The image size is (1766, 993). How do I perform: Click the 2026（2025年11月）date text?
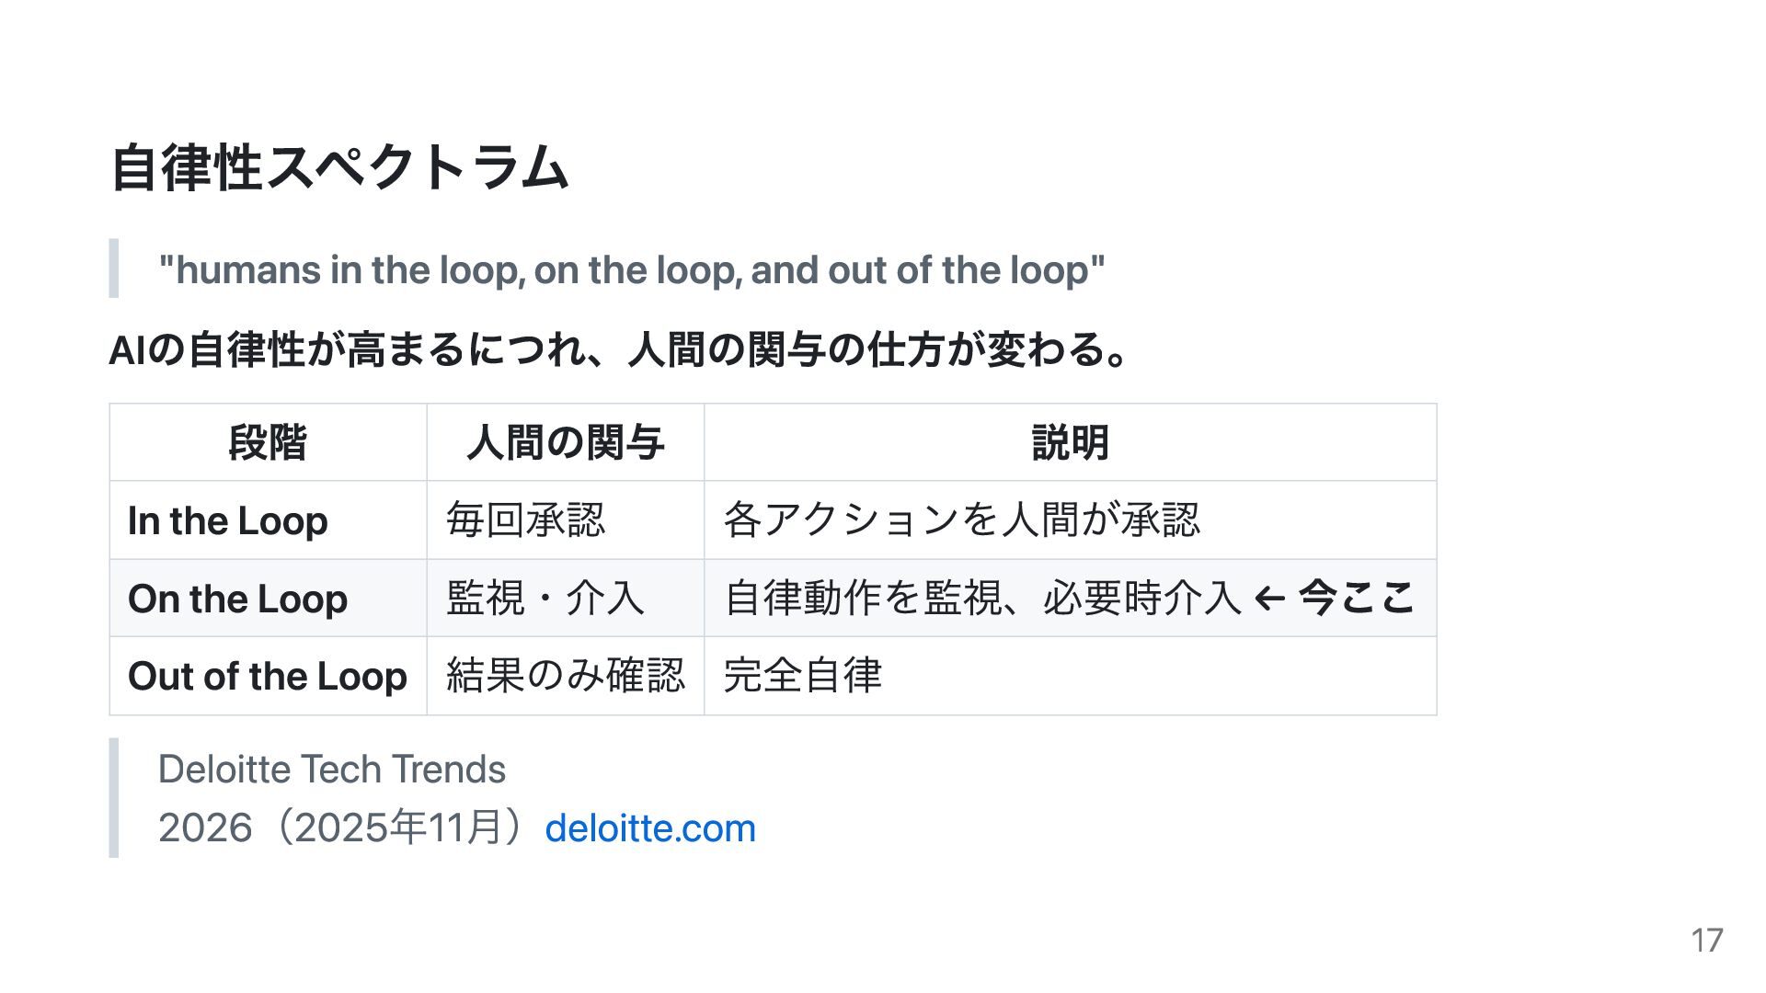coord(348,828)
